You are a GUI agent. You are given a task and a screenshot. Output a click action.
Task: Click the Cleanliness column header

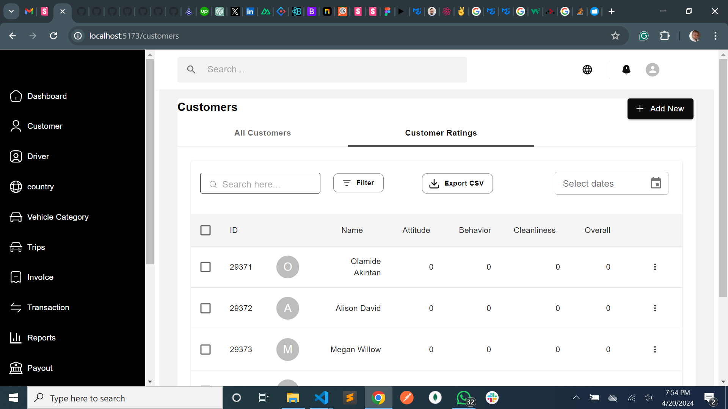pos(534,230)
